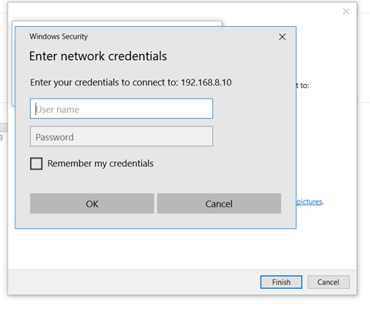Click the gray element at the left edge
Image resolution: width=370 pixels, height=309 pixels.
tap(4, 127)
